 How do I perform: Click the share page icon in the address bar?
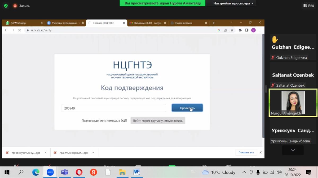(x=225, y=30)
